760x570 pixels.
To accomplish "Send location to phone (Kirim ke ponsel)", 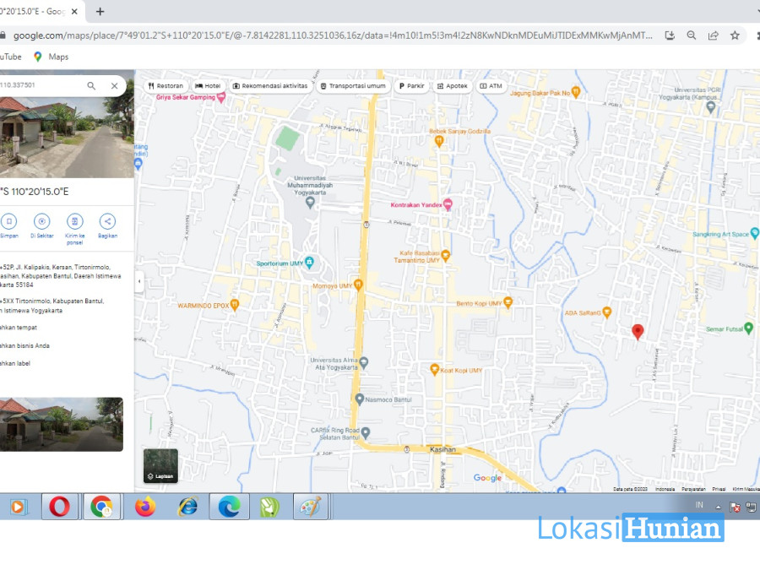I will 74,229.
